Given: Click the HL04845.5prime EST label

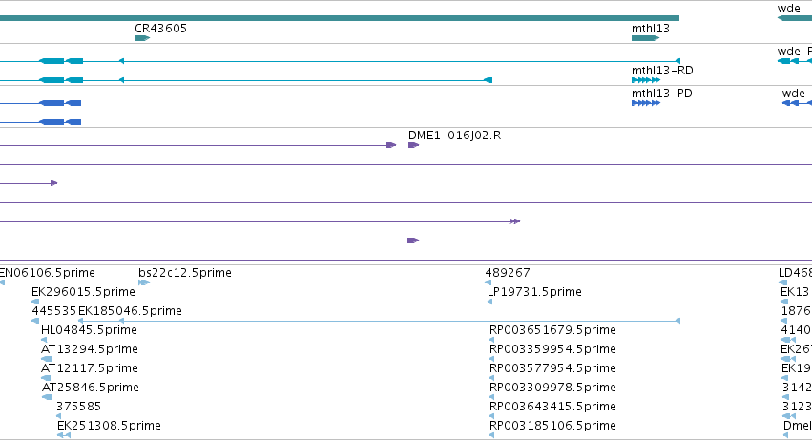Looking at the screenshot, I should [x=89, y=330].
